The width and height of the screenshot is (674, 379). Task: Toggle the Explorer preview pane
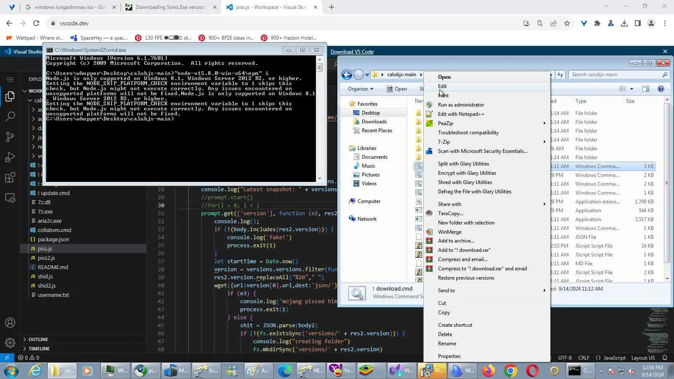(x=645, y=89)
